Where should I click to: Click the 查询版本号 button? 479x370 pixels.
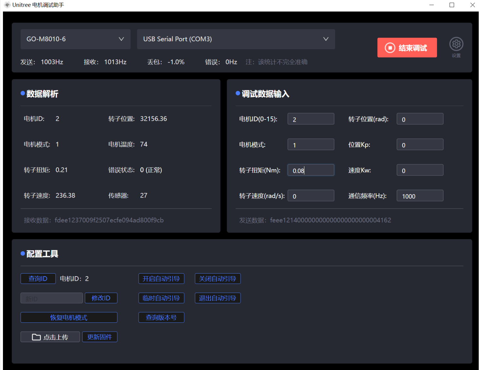click(x=161, y=318)
